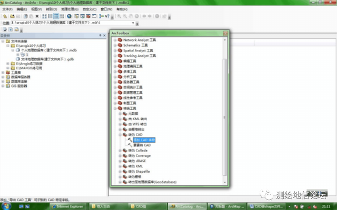
Task: Switch to List view icon
Action: [x=51, y=16]
